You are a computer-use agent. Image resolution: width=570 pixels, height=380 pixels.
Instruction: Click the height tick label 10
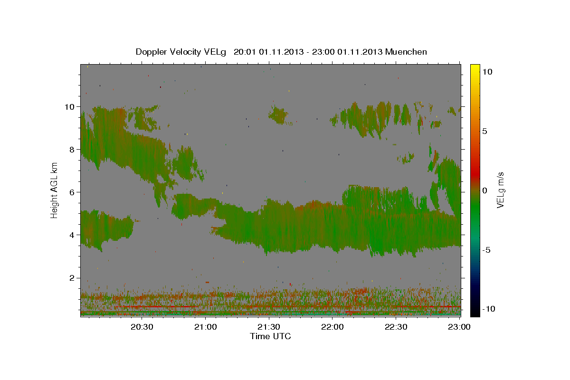[x=71, y=106]
